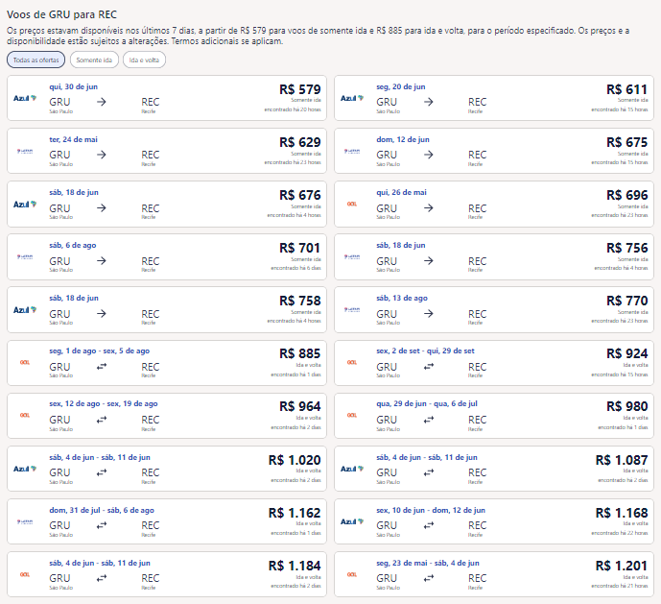This screenshot has height=604, width=661.
Task: Choose the R$ 1.184 GOL round-trip card
Action: coord(167,574)
